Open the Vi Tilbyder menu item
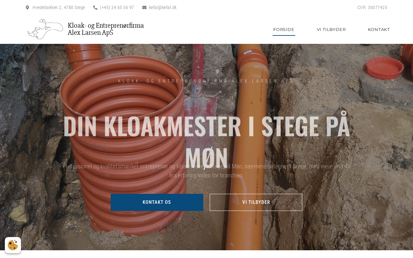This screenshot has height=258, width=413. (x=331, y=29)
